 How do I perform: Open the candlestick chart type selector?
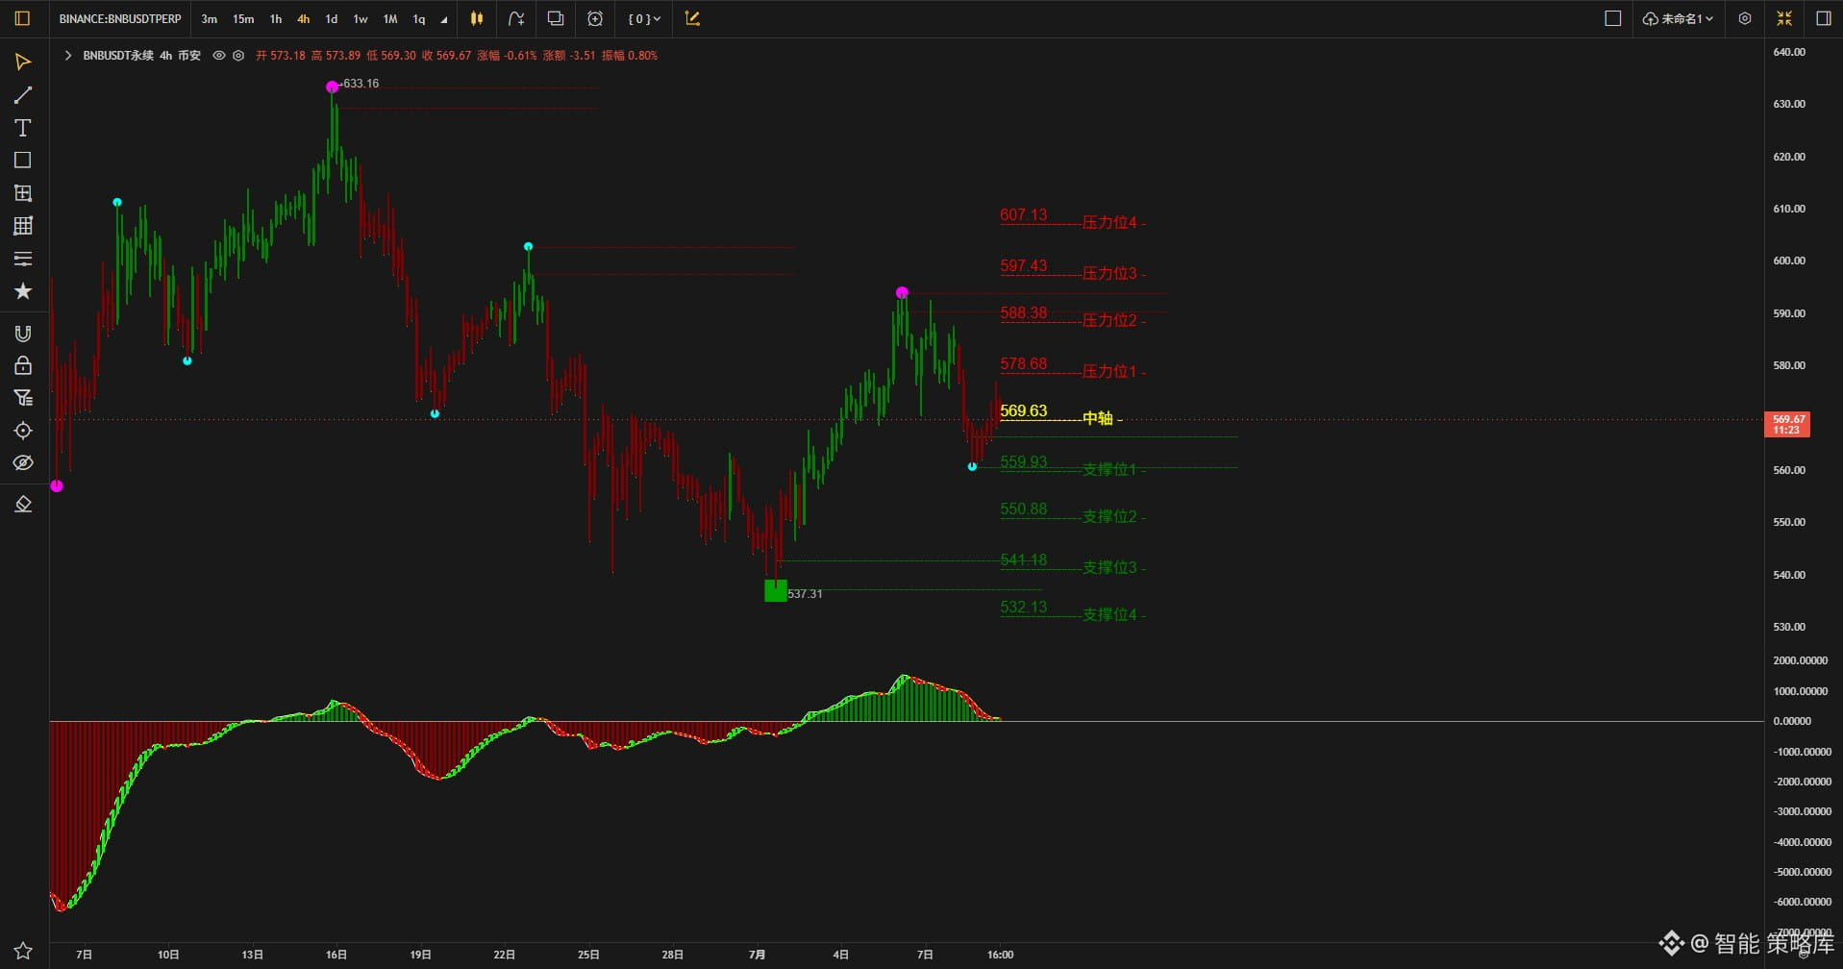tap(477, 18)
